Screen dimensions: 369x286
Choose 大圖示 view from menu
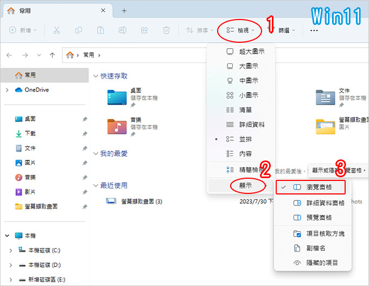[x=241, y=66]
